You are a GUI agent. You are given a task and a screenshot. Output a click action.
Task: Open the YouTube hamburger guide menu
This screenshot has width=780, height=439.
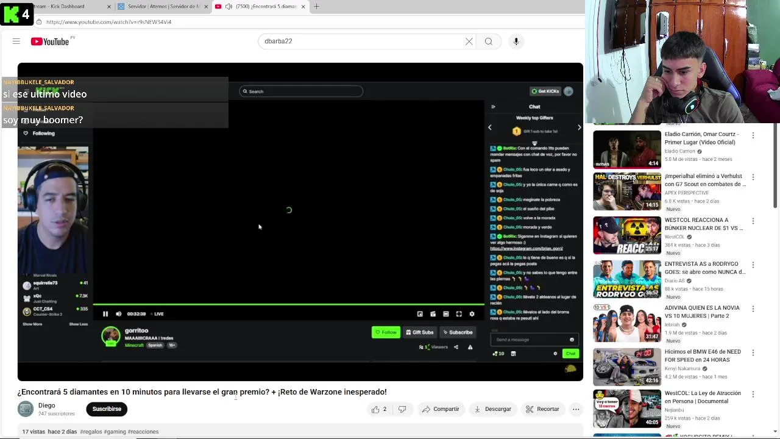coord(16,41)
